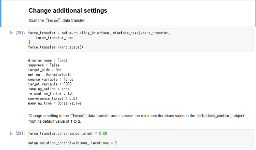Click the "mapping_type : Conservative" output line

point(54,103)
